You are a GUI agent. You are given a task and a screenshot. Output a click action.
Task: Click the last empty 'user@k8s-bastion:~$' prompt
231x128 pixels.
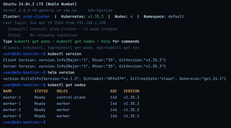pos(24,122)
